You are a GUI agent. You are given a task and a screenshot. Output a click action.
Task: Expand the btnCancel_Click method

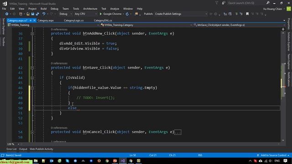(x=32, y=132)
